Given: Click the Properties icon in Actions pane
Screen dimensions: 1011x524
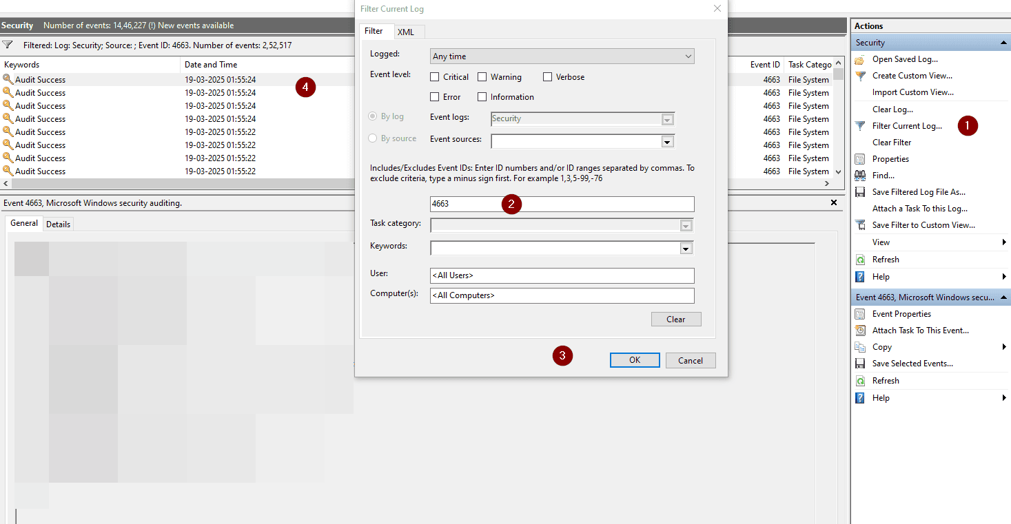Looking at the screenshot, I should (x=859, y=159).
